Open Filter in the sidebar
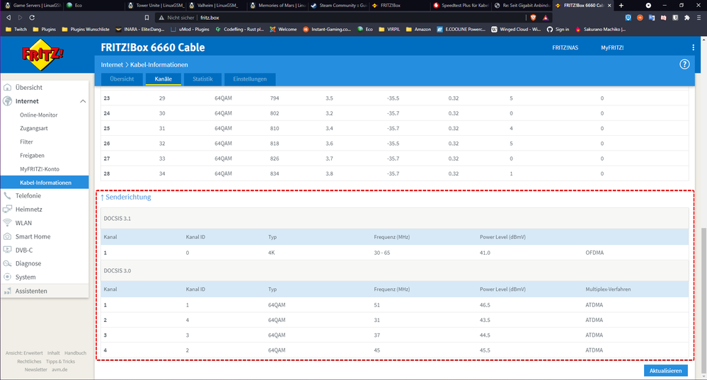Viewport: 707px width, 380px height. click(26, 142)
